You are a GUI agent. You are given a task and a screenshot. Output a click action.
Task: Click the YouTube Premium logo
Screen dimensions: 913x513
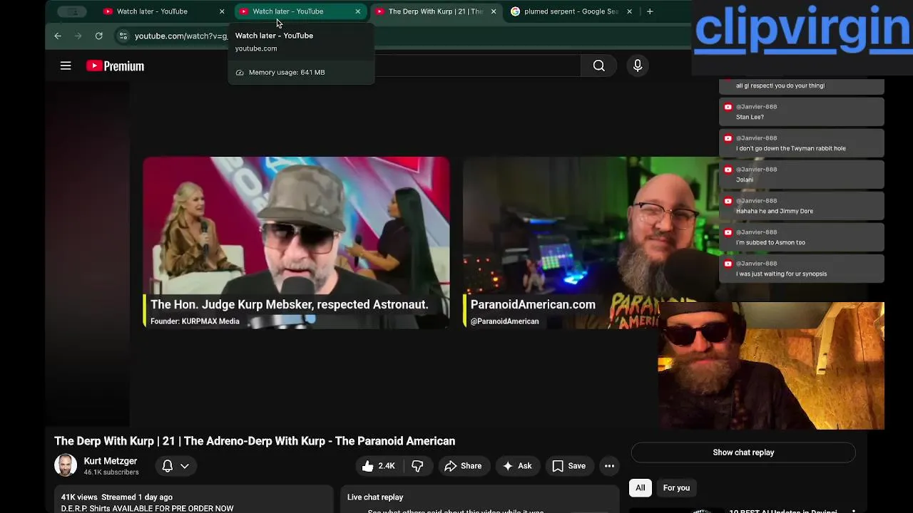point(115,66)
